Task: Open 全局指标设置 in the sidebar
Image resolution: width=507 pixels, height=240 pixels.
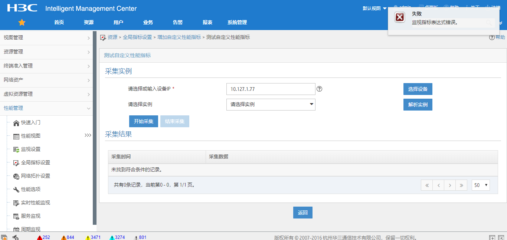Action: (35, 163)
